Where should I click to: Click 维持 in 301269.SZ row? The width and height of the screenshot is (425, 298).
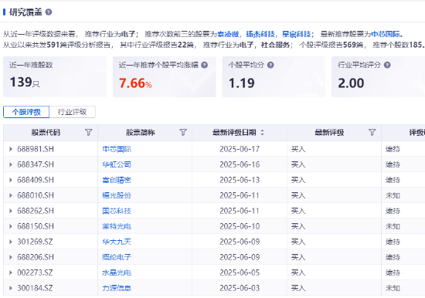point(393,242)
